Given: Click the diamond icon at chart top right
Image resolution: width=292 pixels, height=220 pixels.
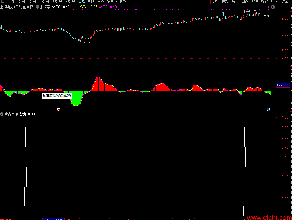Looking at the screenshot, I should tap(268, 7).
